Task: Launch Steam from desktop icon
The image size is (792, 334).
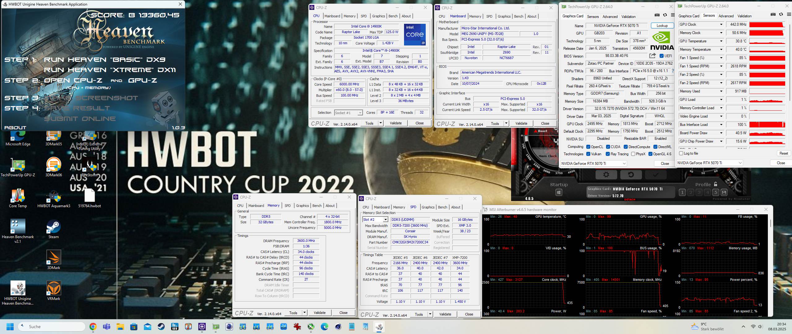Action: 54,229
